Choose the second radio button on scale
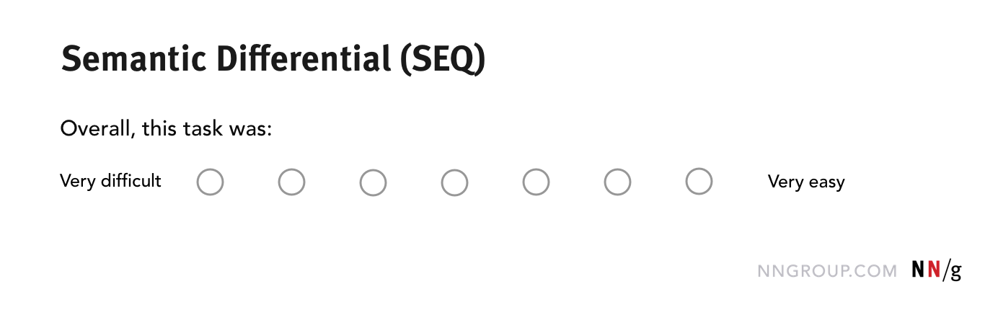The image size is (998, 315). [x=291, y=182]
